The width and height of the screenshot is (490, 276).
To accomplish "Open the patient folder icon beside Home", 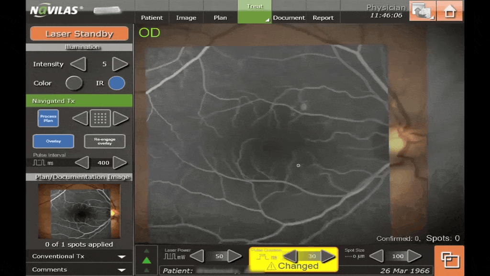I will pos(422,11).
